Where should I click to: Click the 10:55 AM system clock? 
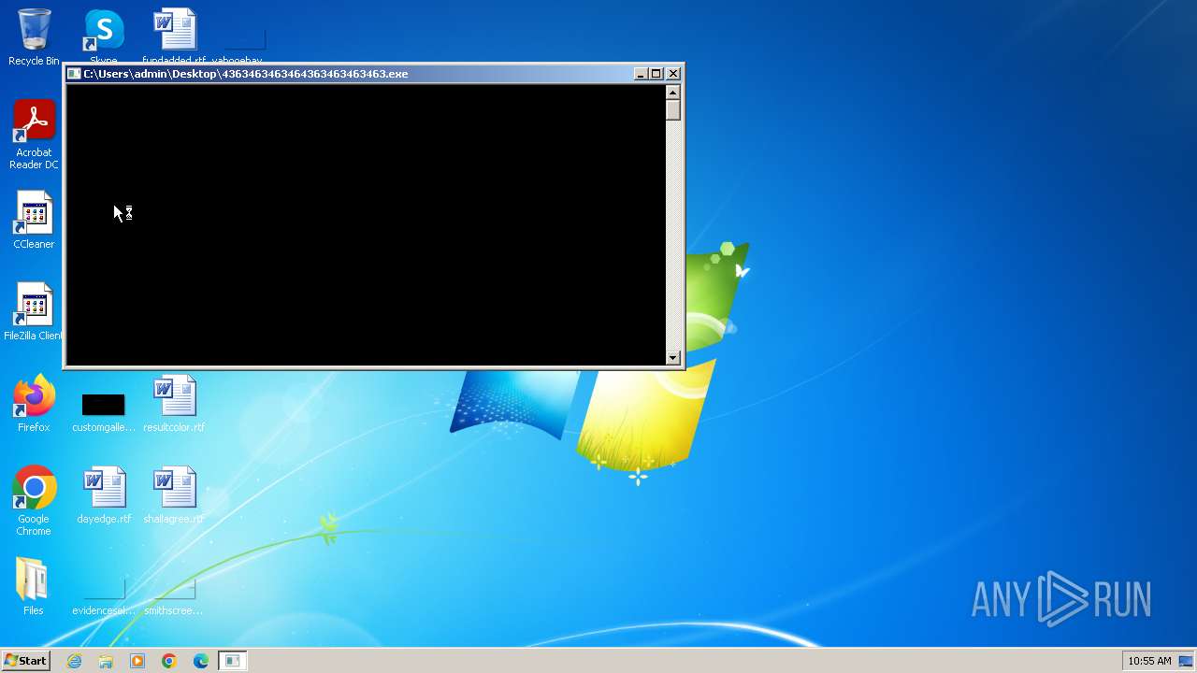1149,661
